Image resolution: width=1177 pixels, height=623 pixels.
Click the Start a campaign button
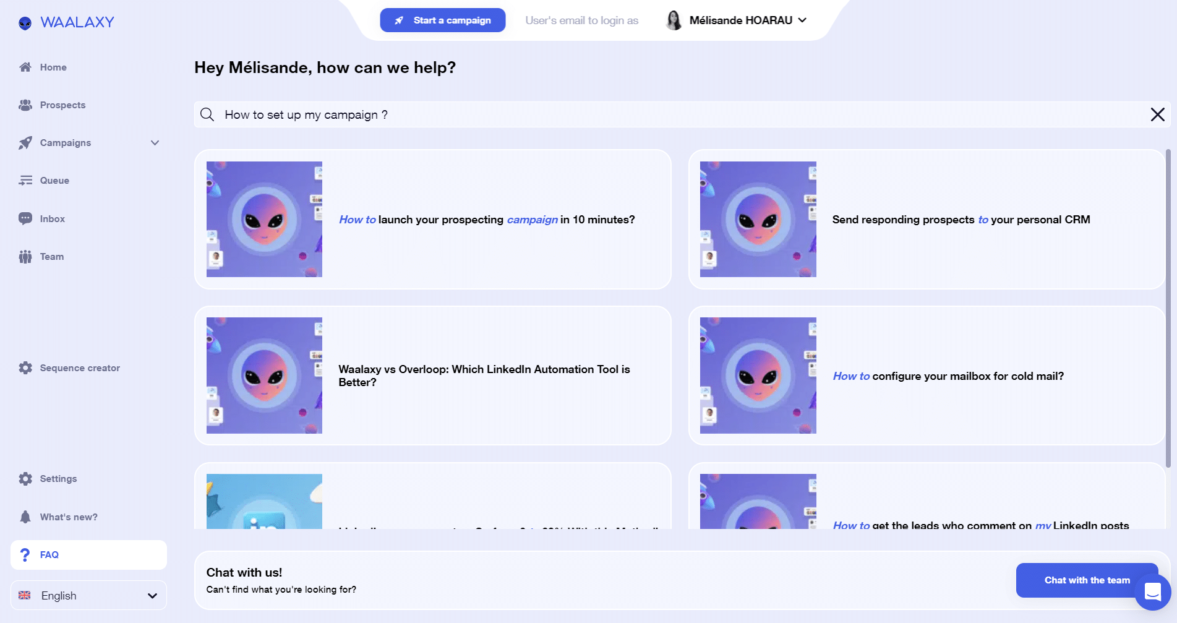443,20
